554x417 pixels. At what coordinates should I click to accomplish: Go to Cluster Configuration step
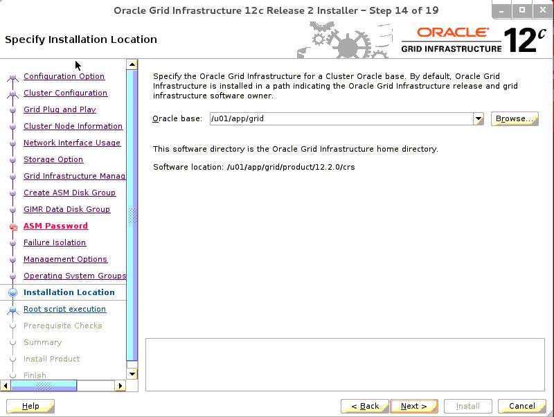[x=65, y=93]
